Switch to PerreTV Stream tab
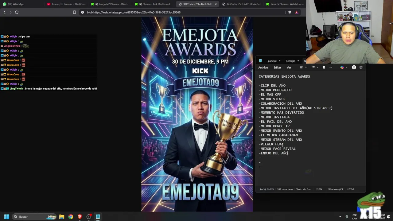 [x=285, y=4]
